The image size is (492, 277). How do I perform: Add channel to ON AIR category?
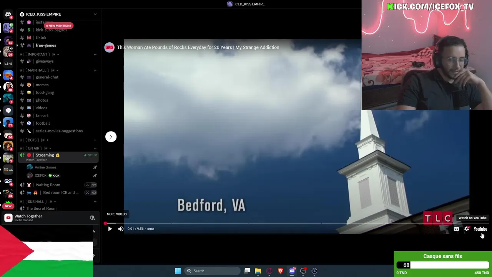[95, 148]
